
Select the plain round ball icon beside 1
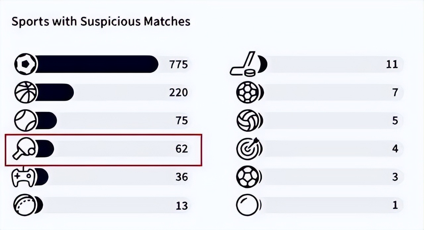tap(247, 205)
